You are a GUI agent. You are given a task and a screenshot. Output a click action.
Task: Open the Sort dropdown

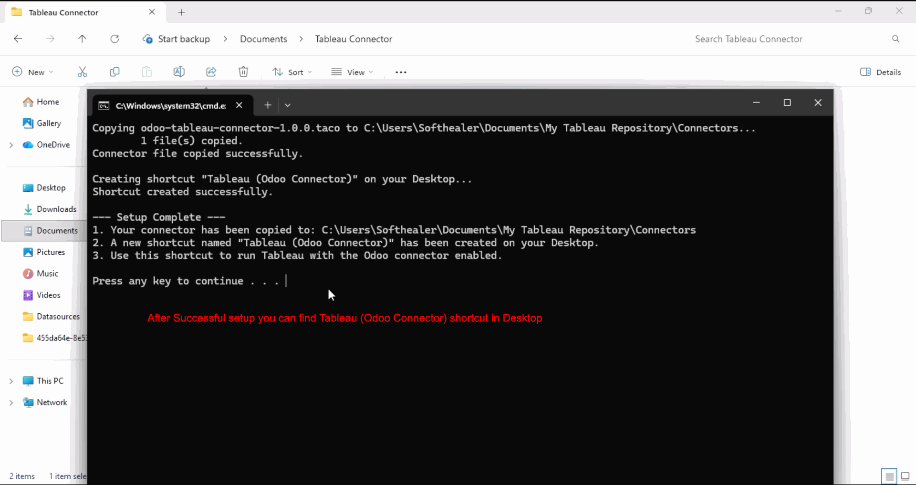click(292, 72)
